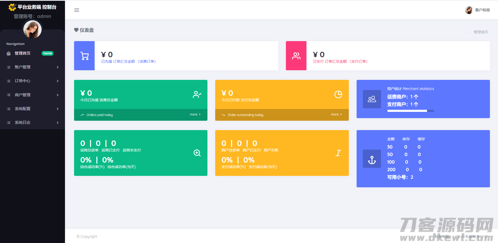Viewport: 498px width, 243px height.
Task: Click more under Order outstanding today
Action: coord(336,114)
